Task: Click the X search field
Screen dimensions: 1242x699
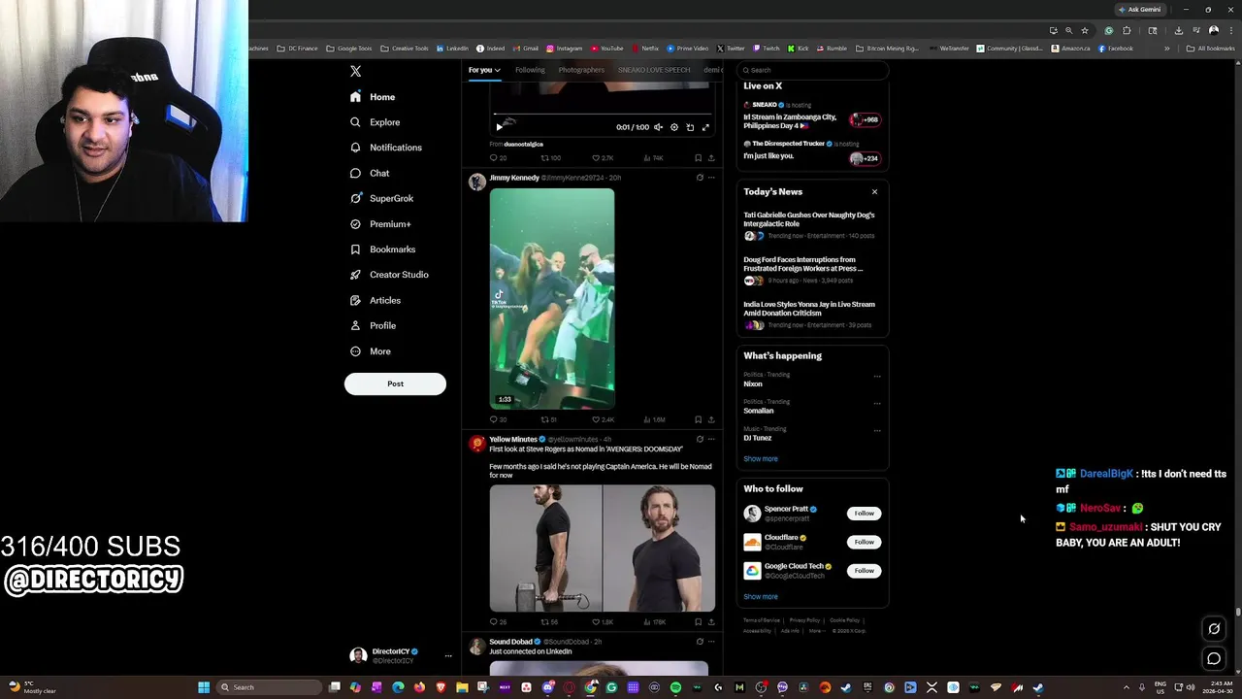Action: pos(813,70)
